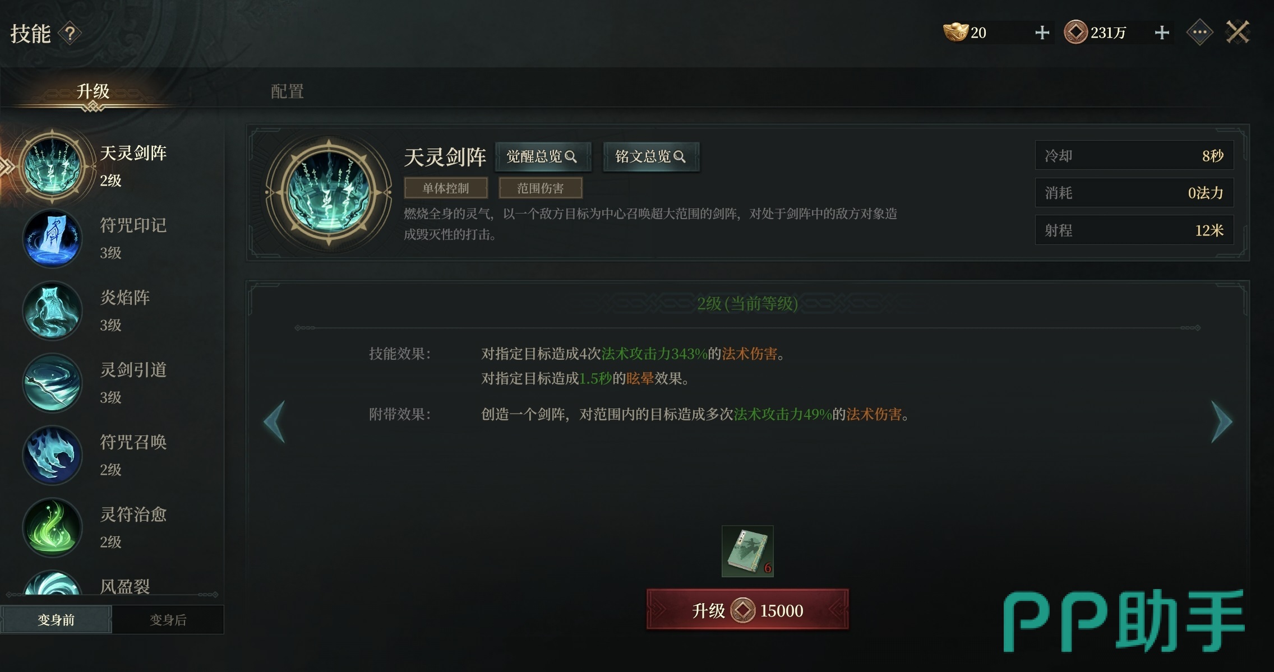
Task: Click the skill book material icon
Action: [x=747, y=551]
